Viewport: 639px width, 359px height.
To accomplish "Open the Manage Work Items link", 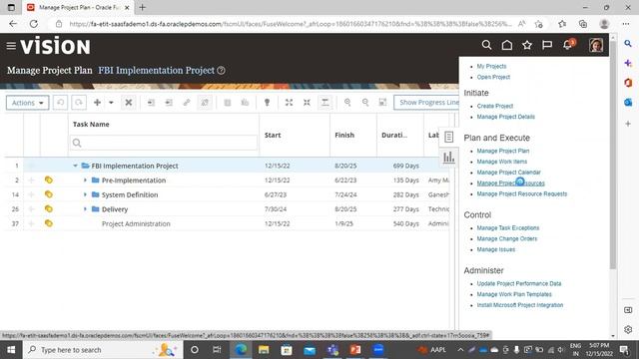I will pyautogui.click(x=501, y=162).
